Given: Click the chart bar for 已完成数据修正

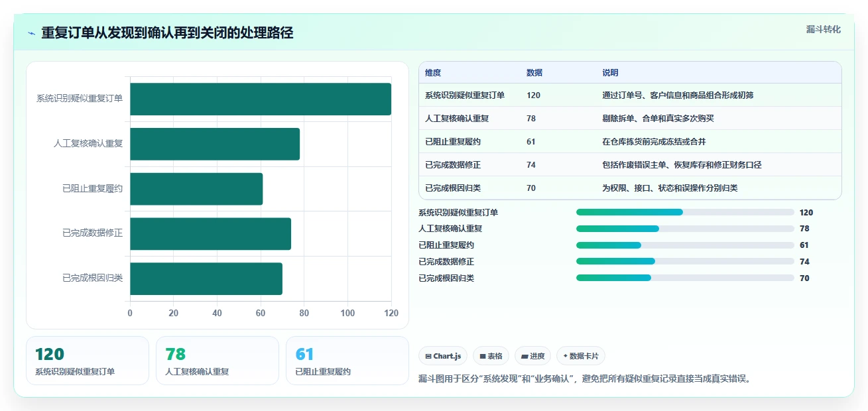Looking at the screenshot, I should coord(210,234).
